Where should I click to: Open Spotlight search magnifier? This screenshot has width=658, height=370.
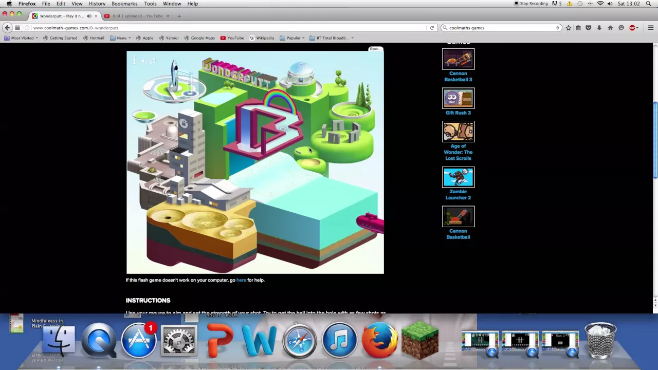648,4
